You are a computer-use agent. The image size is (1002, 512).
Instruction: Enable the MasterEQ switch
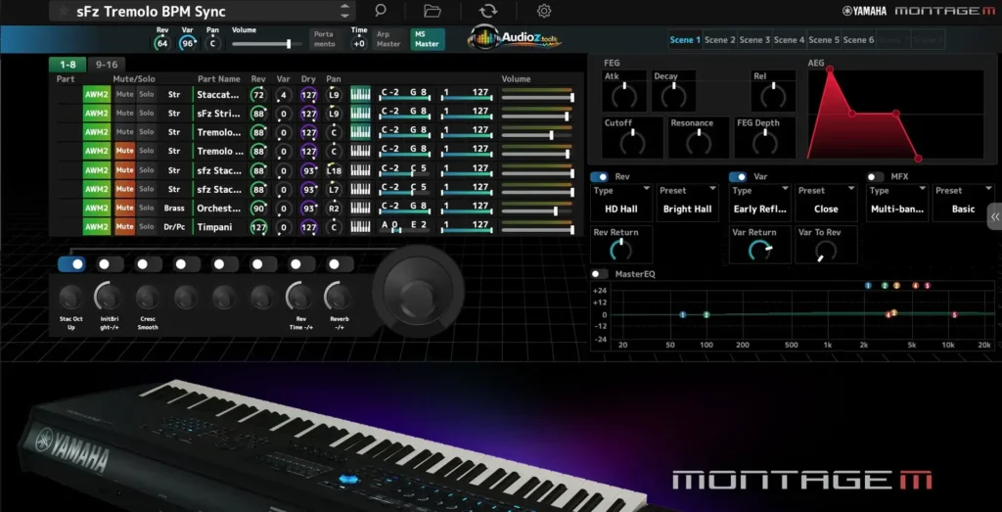tap(600, 273)
